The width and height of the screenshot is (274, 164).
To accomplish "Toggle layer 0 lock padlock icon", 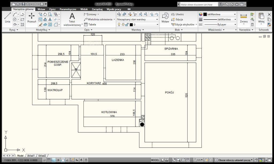I will pyautogui.click(x=127, y=25).
